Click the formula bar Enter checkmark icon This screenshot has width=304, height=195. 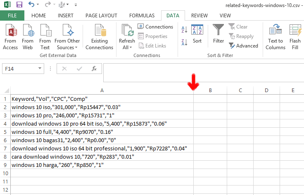pyautogui.click(x=79, y=69)
